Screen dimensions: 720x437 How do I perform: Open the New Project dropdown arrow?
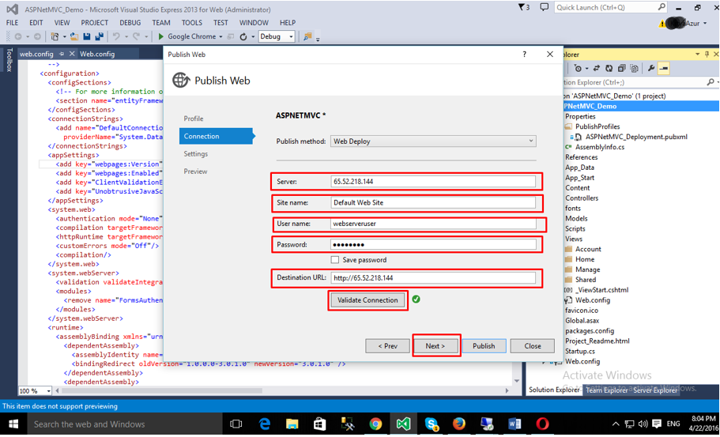click(x=64, y=36)
